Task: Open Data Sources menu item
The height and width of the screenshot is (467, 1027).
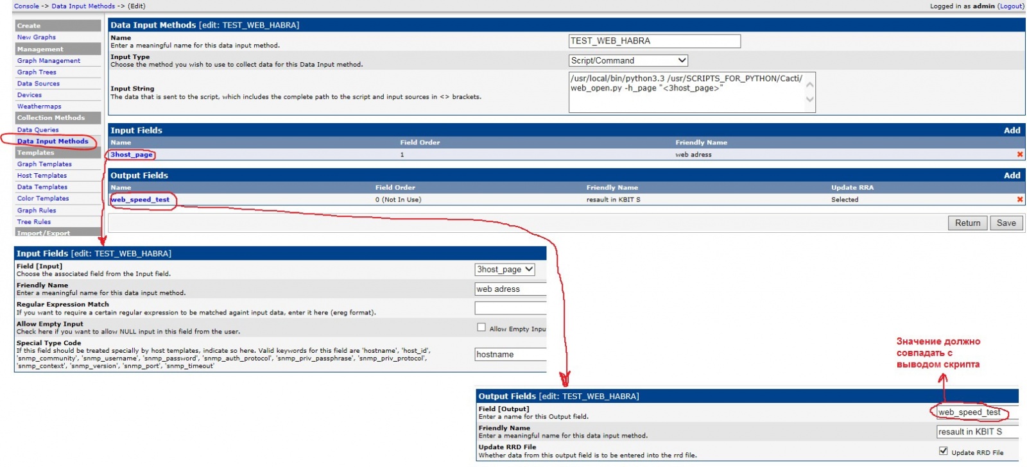Action: click(39, 83)
